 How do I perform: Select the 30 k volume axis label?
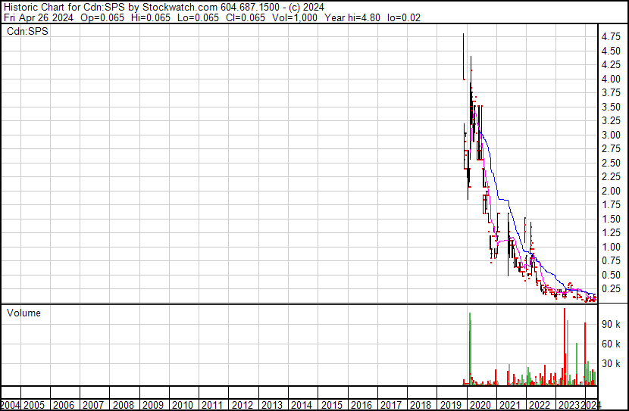(612, 364)
